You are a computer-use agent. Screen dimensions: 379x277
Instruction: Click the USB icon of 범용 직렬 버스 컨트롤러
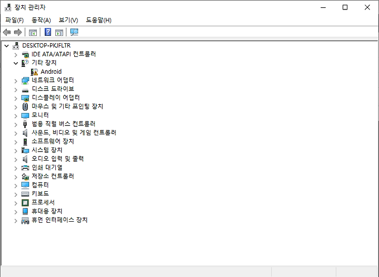(x=25, y=124)
